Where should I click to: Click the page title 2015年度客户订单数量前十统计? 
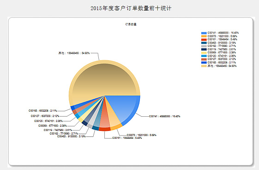[x=131, y=8]
